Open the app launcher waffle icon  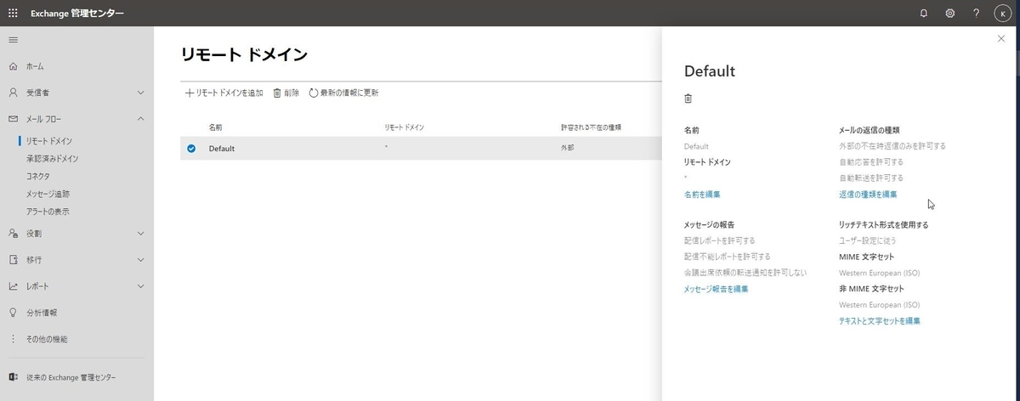pyautogui.click(x=13, y=13)
